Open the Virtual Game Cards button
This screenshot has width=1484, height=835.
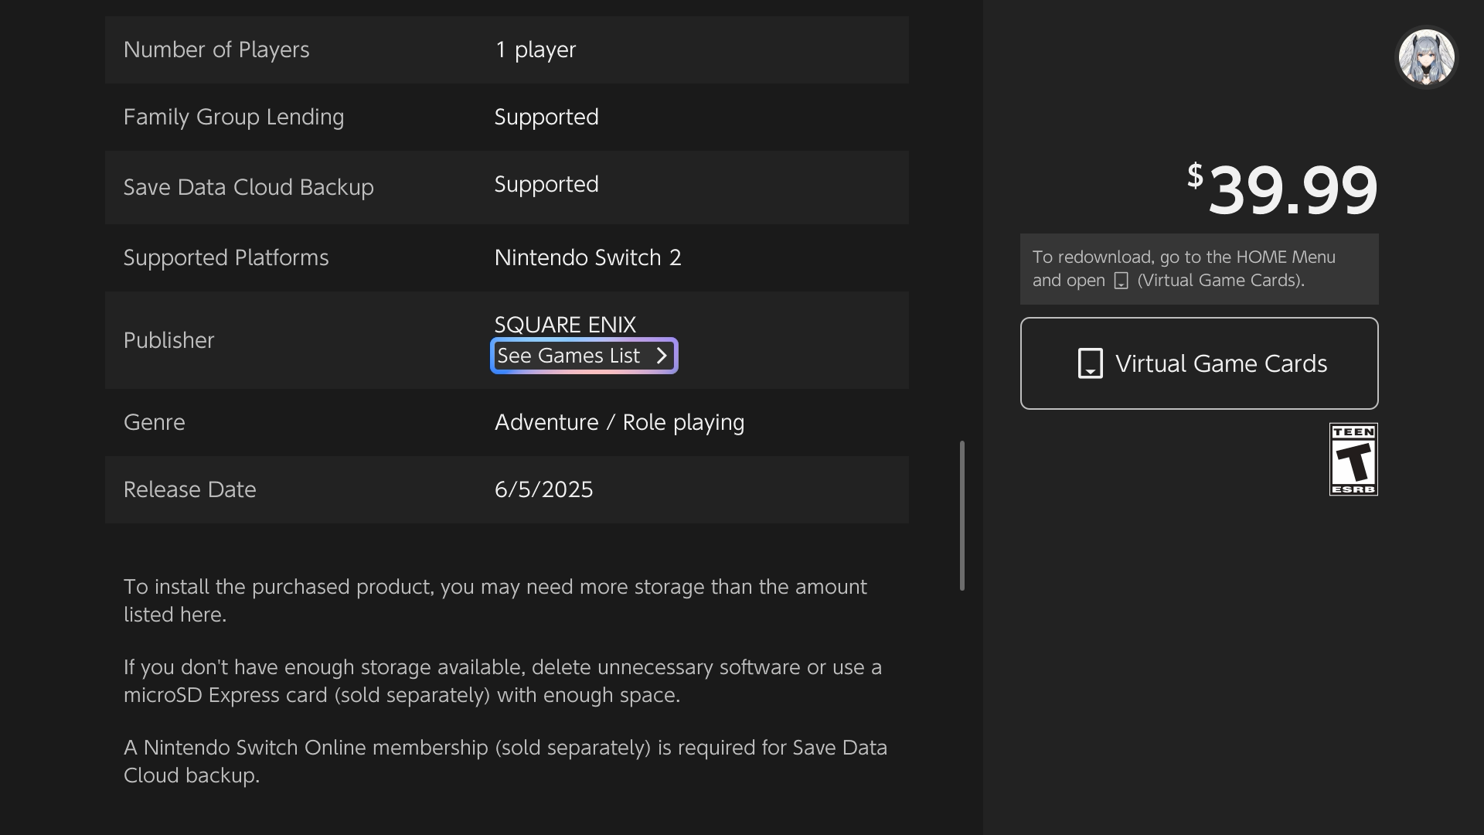pos(1199,363)
